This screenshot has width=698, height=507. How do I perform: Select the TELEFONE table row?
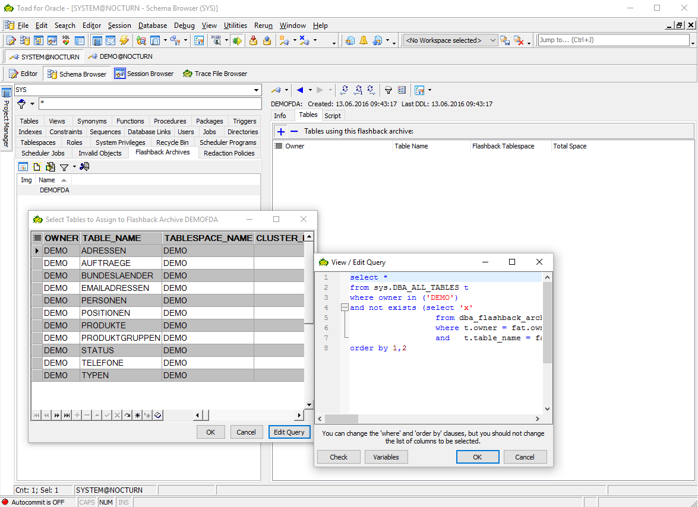point(168,363)
